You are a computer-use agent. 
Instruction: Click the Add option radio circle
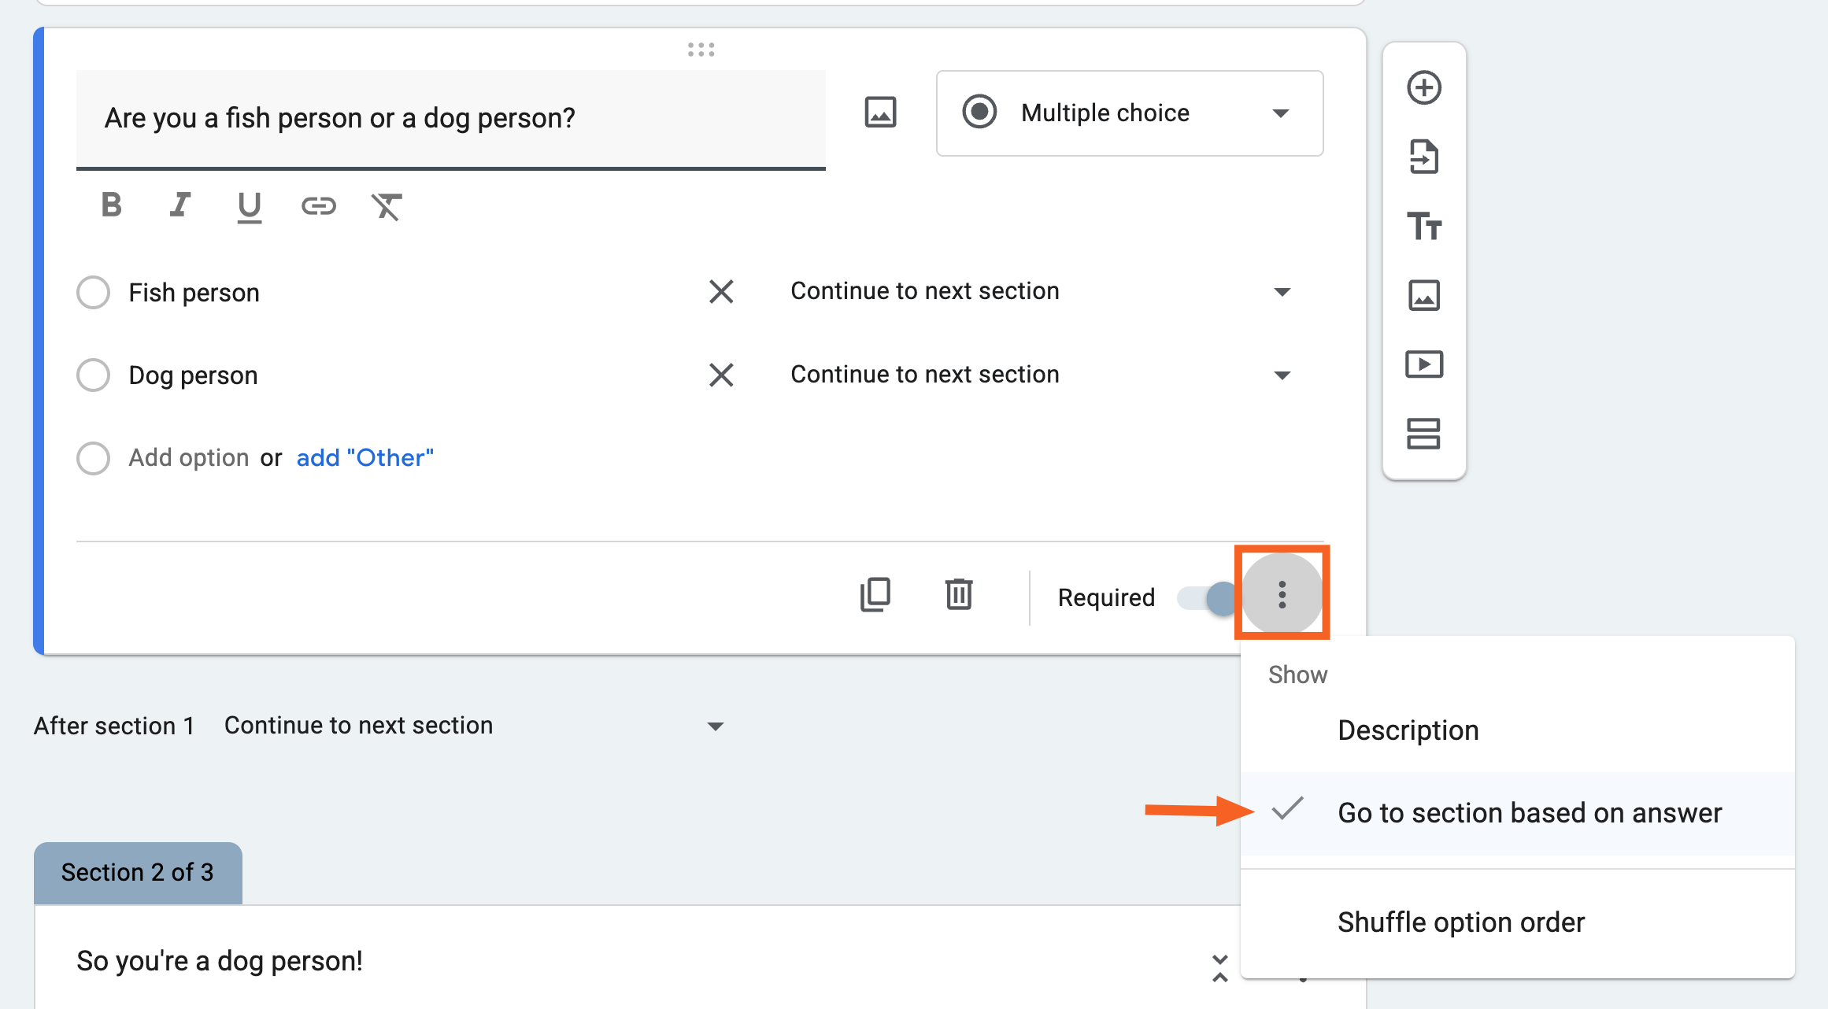(93, 458)
